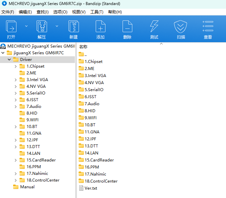Open the 帮助(H) menu
Screen dimensions: 226x198
pos(115,12)
